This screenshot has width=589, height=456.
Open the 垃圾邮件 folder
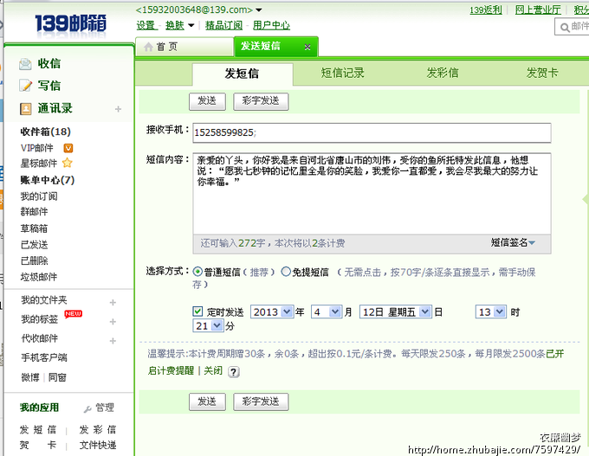39,277
